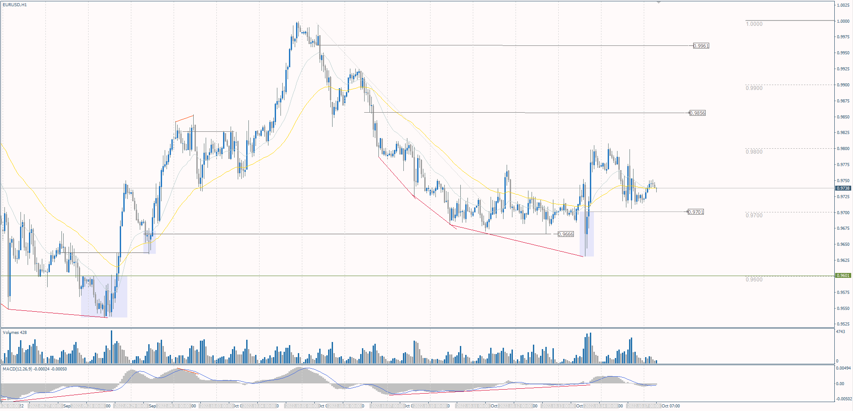Click the 2022.10.03 00:00 time axis label
Viewport: 853px width, 411px height.
pyautogui.click(x=216, y=406)
